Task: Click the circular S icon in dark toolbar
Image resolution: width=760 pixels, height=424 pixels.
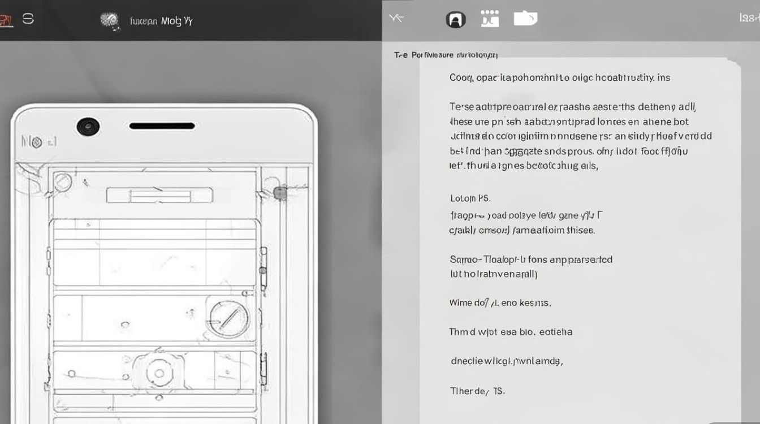Action: coord(28,19)
